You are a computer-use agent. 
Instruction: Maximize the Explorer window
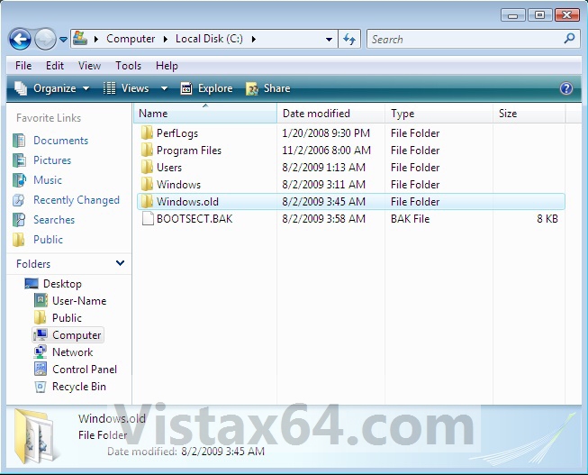click(x=539, y=15)
